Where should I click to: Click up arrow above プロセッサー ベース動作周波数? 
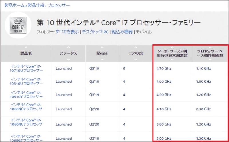coord(210,47)
